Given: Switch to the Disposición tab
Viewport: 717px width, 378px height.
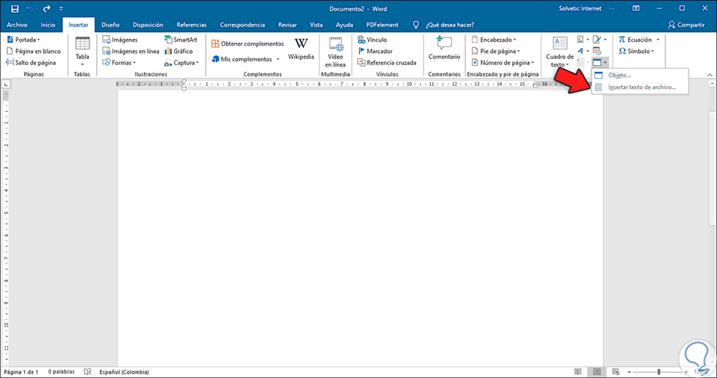Looking at the screenshot, I should [148, 24].
